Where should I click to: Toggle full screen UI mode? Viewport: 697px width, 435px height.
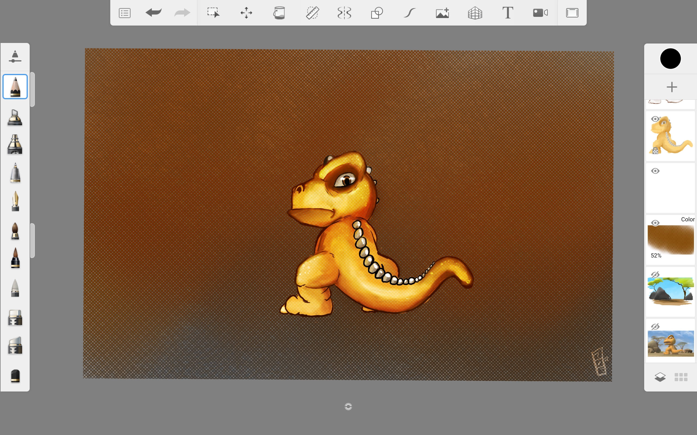pyautogui.click(x=572, y=13)
